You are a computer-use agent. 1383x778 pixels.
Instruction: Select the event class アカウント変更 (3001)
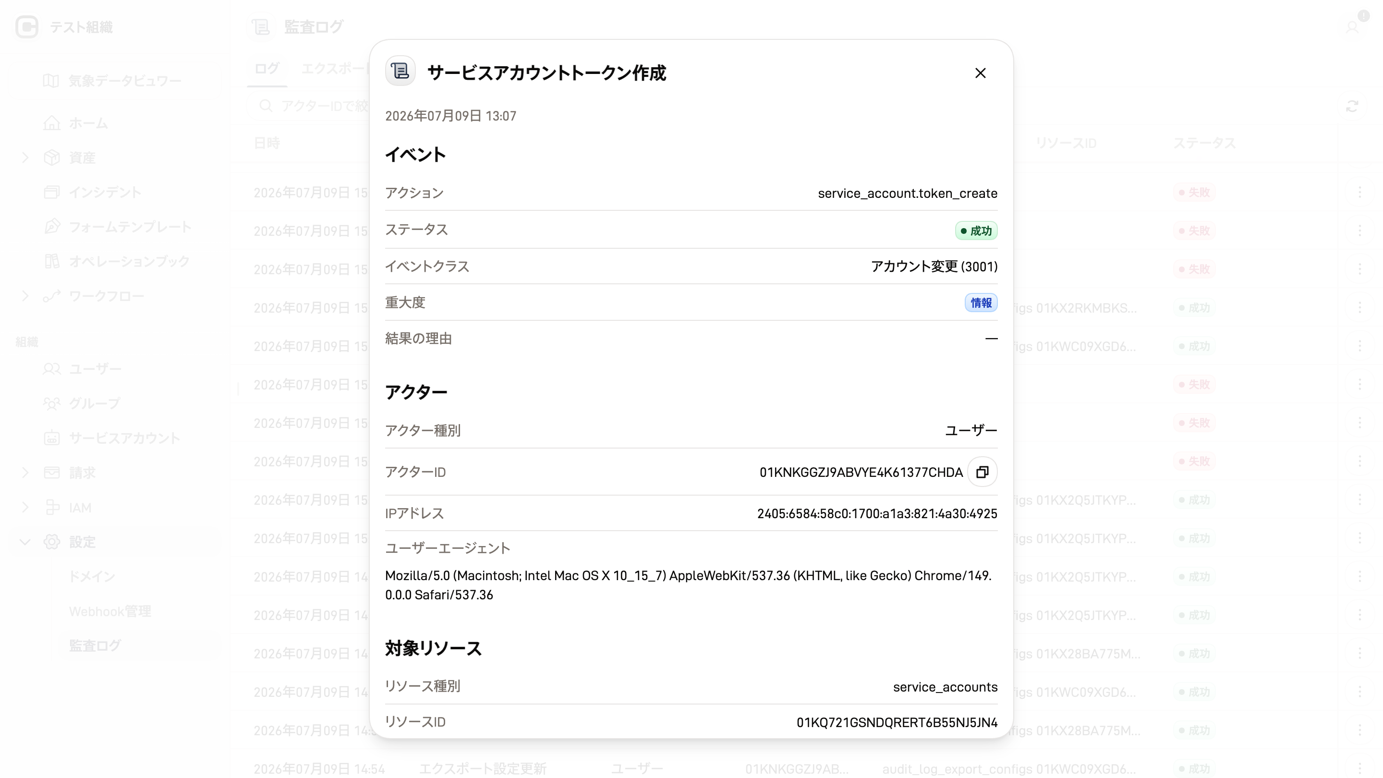click(x=934, y=267)
